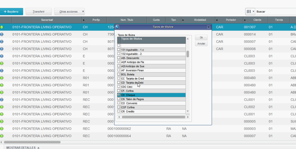
Task: Check the CR Credito checkbox
Action: [x=119, y=111]
